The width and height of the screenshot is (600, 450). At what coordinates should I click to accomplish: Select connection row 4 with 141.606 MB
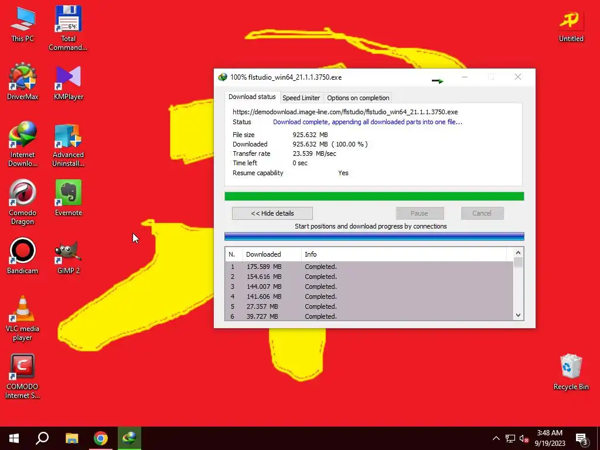point(369,296)
